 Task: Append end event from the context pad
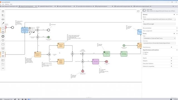pos(30,28)
